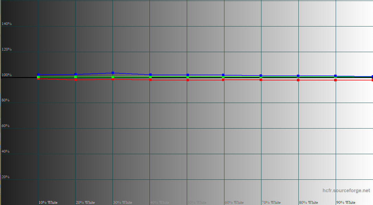This screenshot has width=373, height=205.
Task: Select the red data point at 40% White
Action: tap(150, 80)
